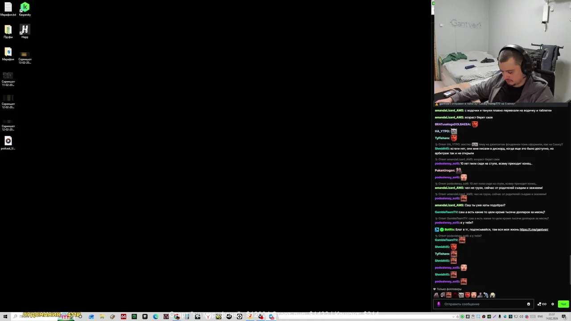Open chat settings gear icon
This screenshot has height=321, width=571.
pos(553,304)
